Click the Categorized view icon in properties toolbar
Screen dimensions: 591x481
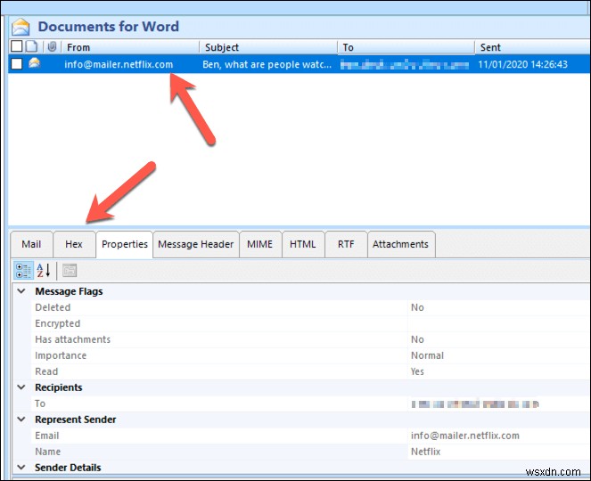[24, 271]
